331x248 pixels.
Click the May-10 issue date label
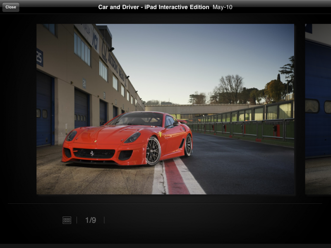click(x=223, y=7)
